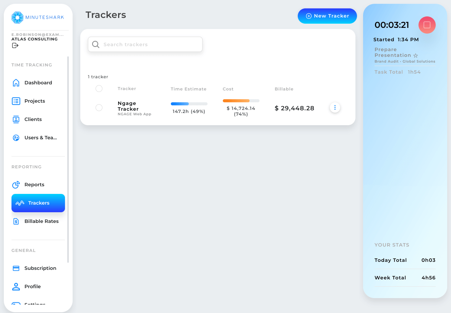
Task: Select the Clients icon in the sidebar
Action: 16,119
